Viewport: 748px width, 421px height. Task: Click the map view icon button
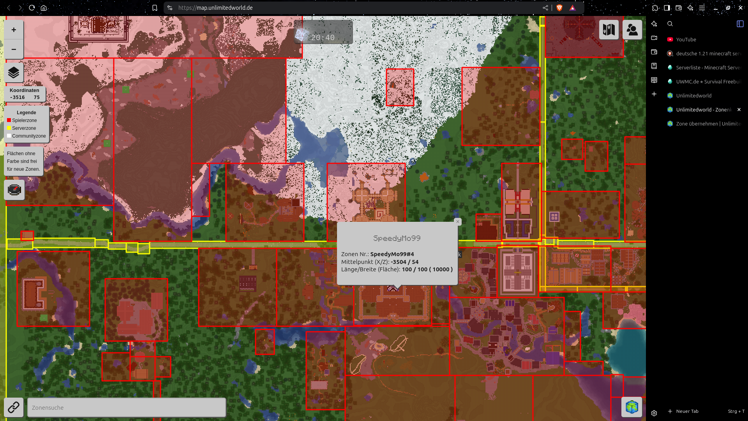609,30
